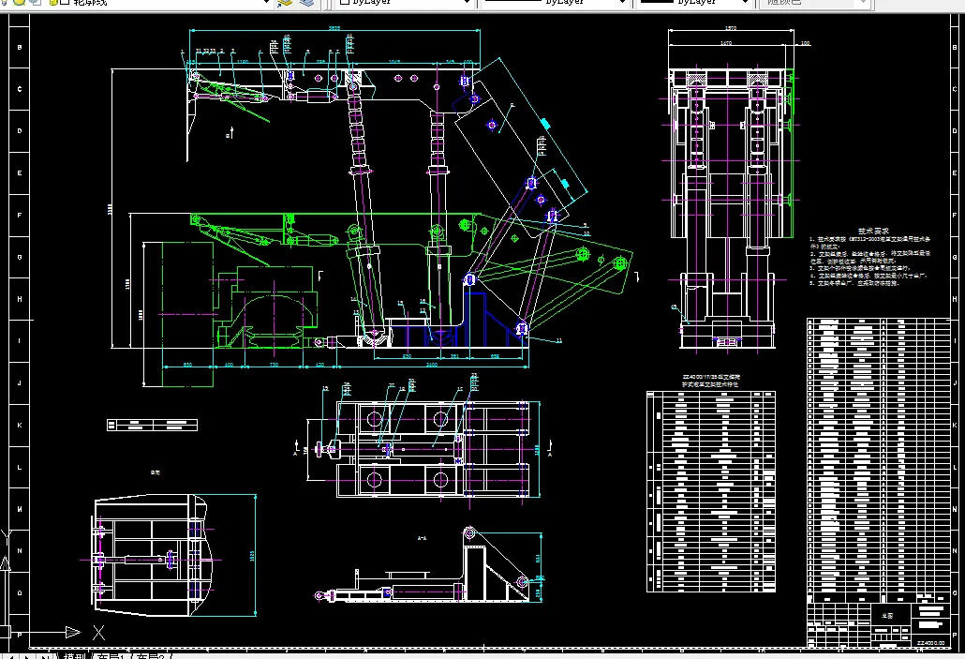This screenshot has height=659, width=965.
Task: Select the 技术要求 heading text in the drawing
Action: (x=873, y=231)
